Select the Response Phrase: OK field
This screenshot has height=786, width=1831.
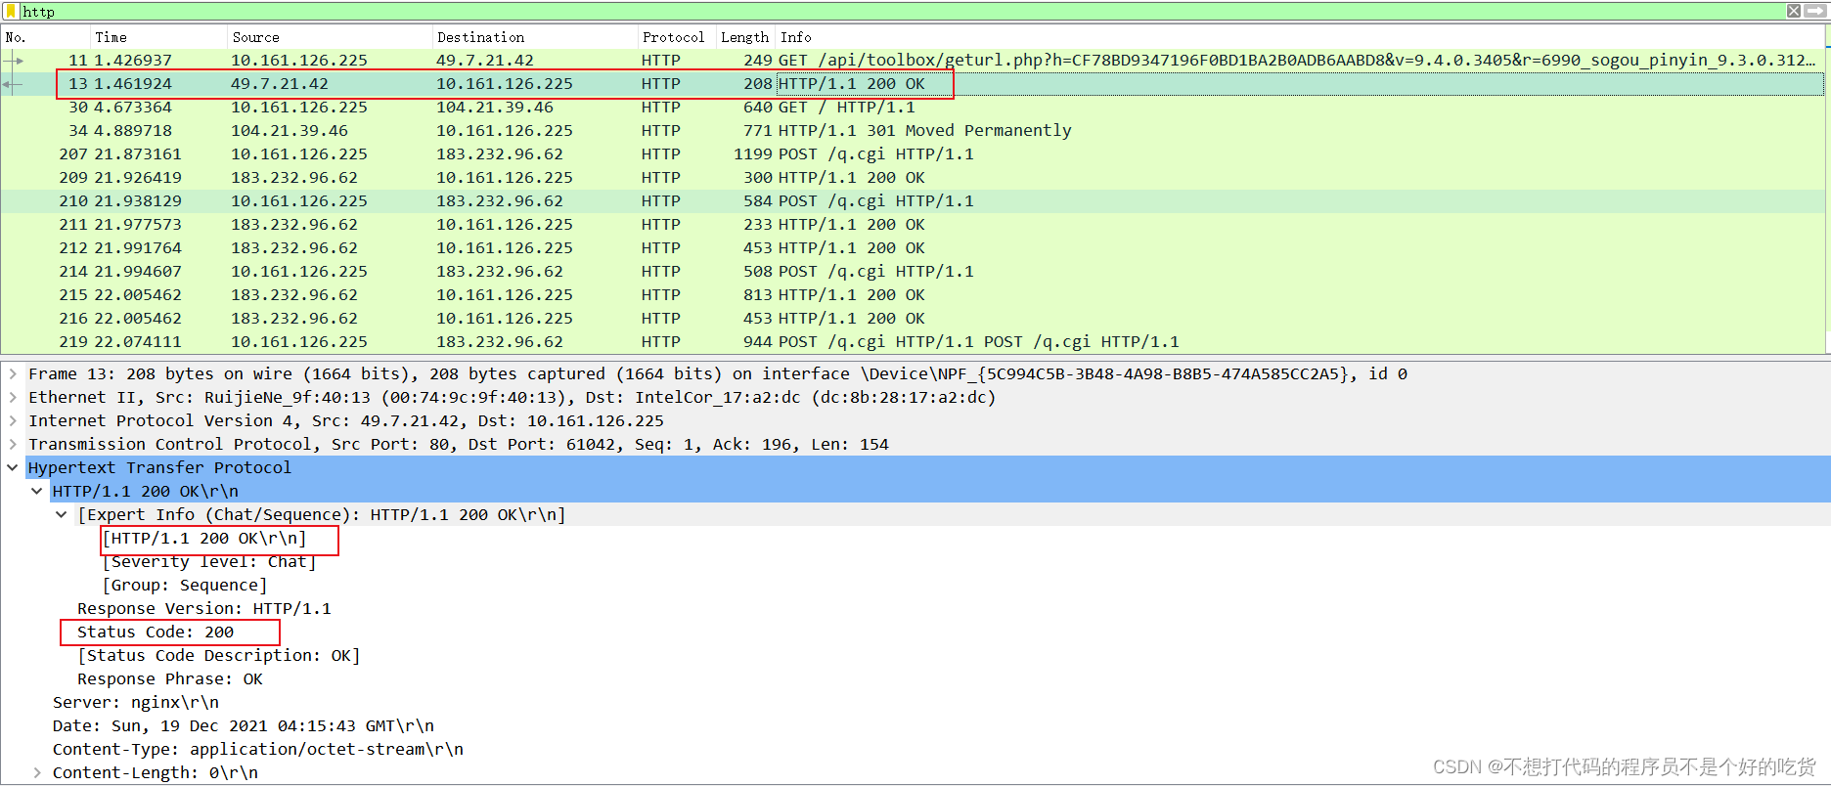170,679
